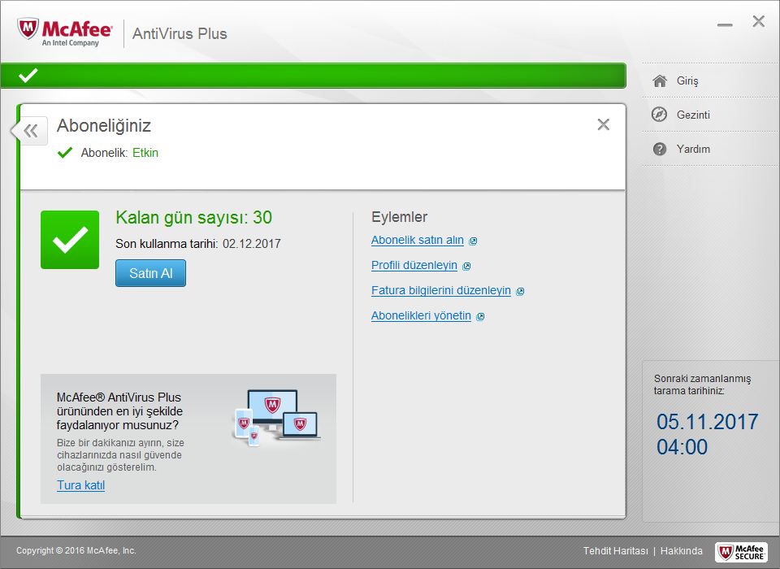
Task: Close the McAfee window
Action: pos(759,21)
